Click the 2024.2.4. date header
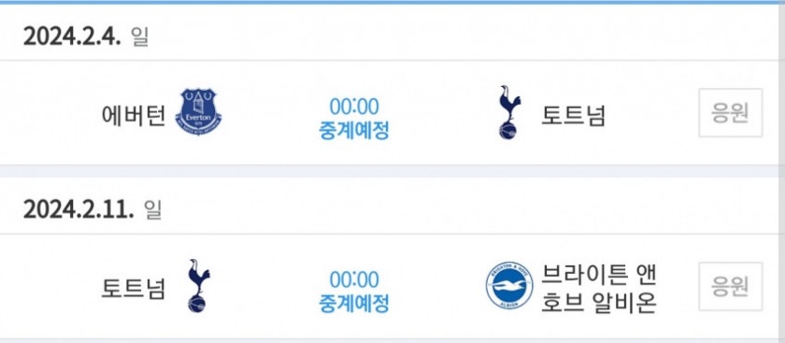 (72, 36)
